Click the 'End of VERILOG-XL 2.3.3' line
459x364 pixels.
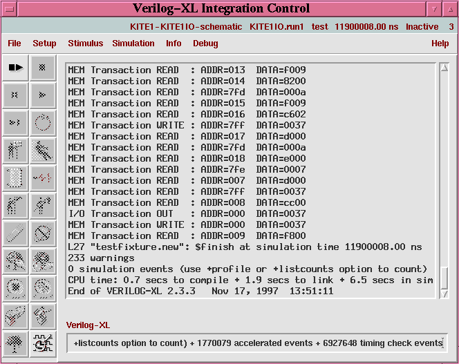[x=200, y=291]
